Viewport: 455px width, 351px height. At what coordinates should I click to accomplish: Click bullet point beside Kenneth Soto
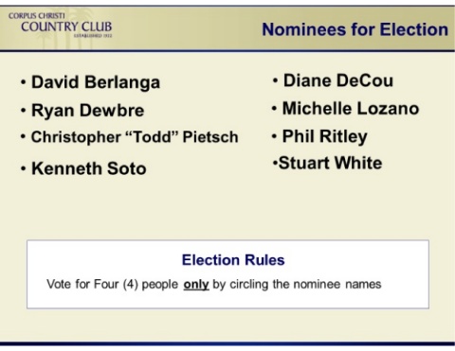click(23, 168)
